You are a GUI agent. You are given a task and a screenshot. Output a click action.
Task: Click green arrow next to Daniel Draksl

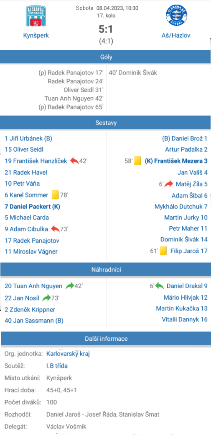click(160, 286)
